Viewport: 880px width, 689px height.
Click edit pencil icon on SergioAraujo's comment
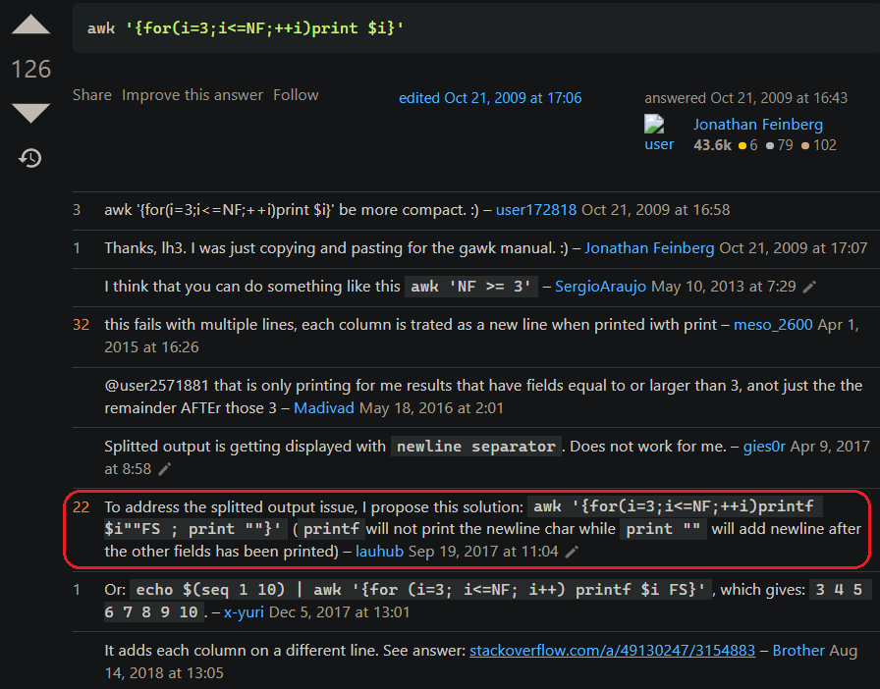(x=809, y=288)
